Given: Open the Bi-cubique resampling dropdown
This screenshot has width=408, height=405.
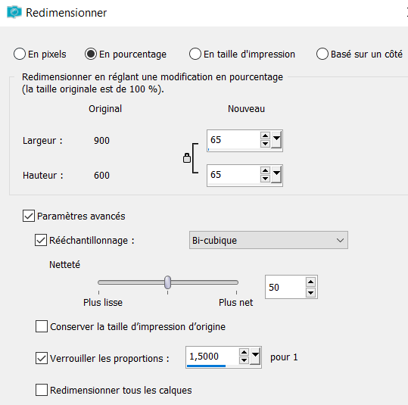Looking at the screenshot, I should (269, 240).
